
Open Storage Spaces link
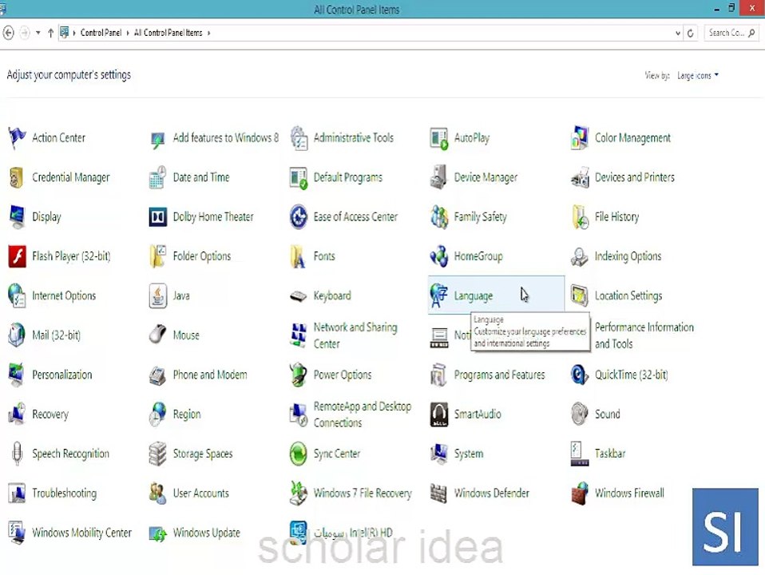203,454
